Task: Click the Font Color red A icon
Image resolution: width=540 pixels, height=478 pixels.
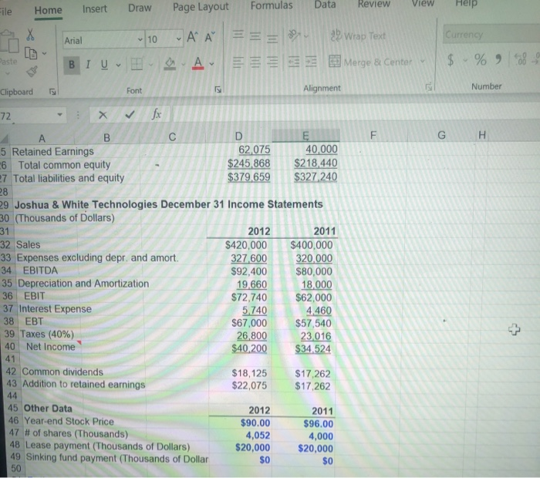Action: [197, 63]
